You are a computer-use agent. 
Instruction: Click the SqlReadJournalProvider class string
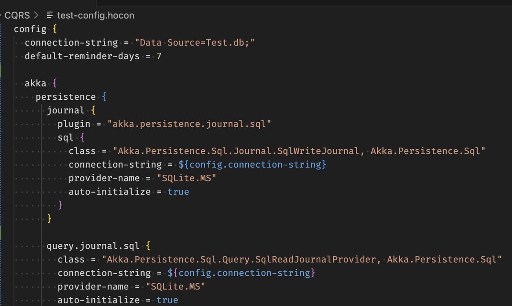tap(302, 260)
